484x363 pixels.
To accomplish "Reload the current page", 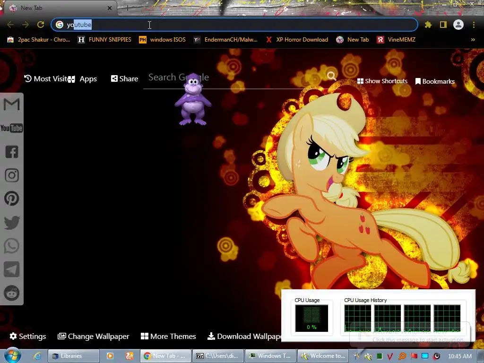I will (x=41, y=25).
